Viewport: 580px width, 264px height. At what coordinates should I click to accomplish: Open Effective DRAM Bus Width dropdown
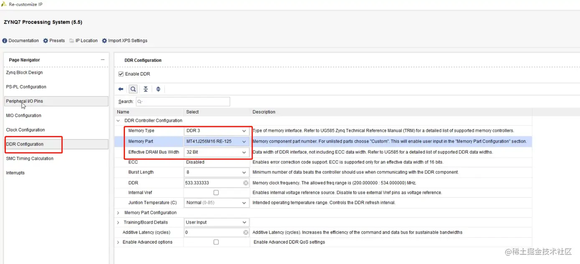pyautogui.click(x=217, y=152)
